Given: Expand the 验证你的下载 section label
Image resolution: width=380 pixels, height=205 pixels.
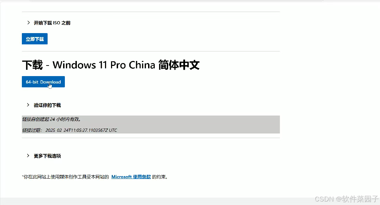Looking at the screenshot, I should pyautogui.click(x=47, y=105).
